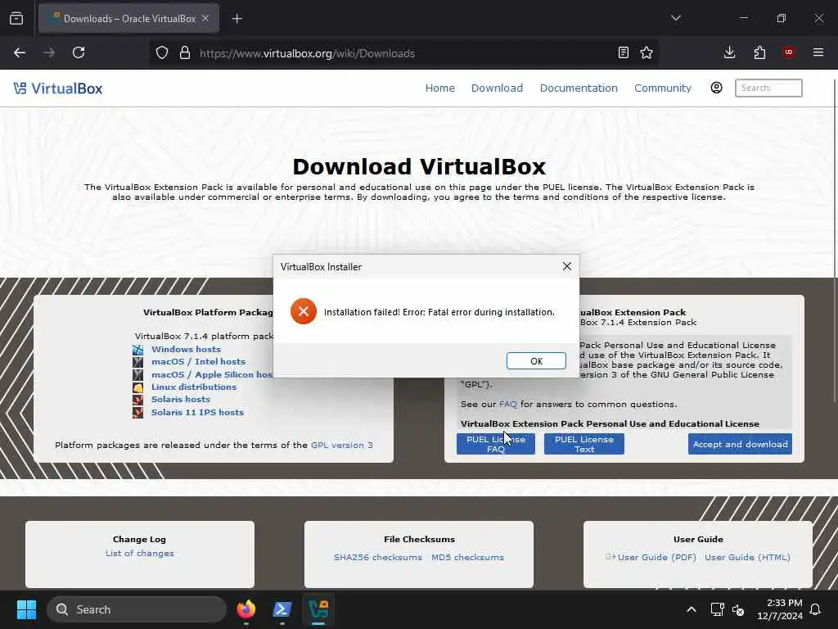Open the Firefox View icon at top left
Image resolution: width=838 pixels, height=629 pixels.
point(16,19)
